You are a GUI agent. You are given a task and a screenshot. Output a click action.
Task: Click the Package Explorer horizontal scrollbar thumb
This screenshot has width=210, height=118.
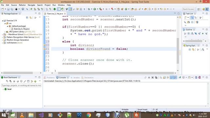[x=18, y=73]
